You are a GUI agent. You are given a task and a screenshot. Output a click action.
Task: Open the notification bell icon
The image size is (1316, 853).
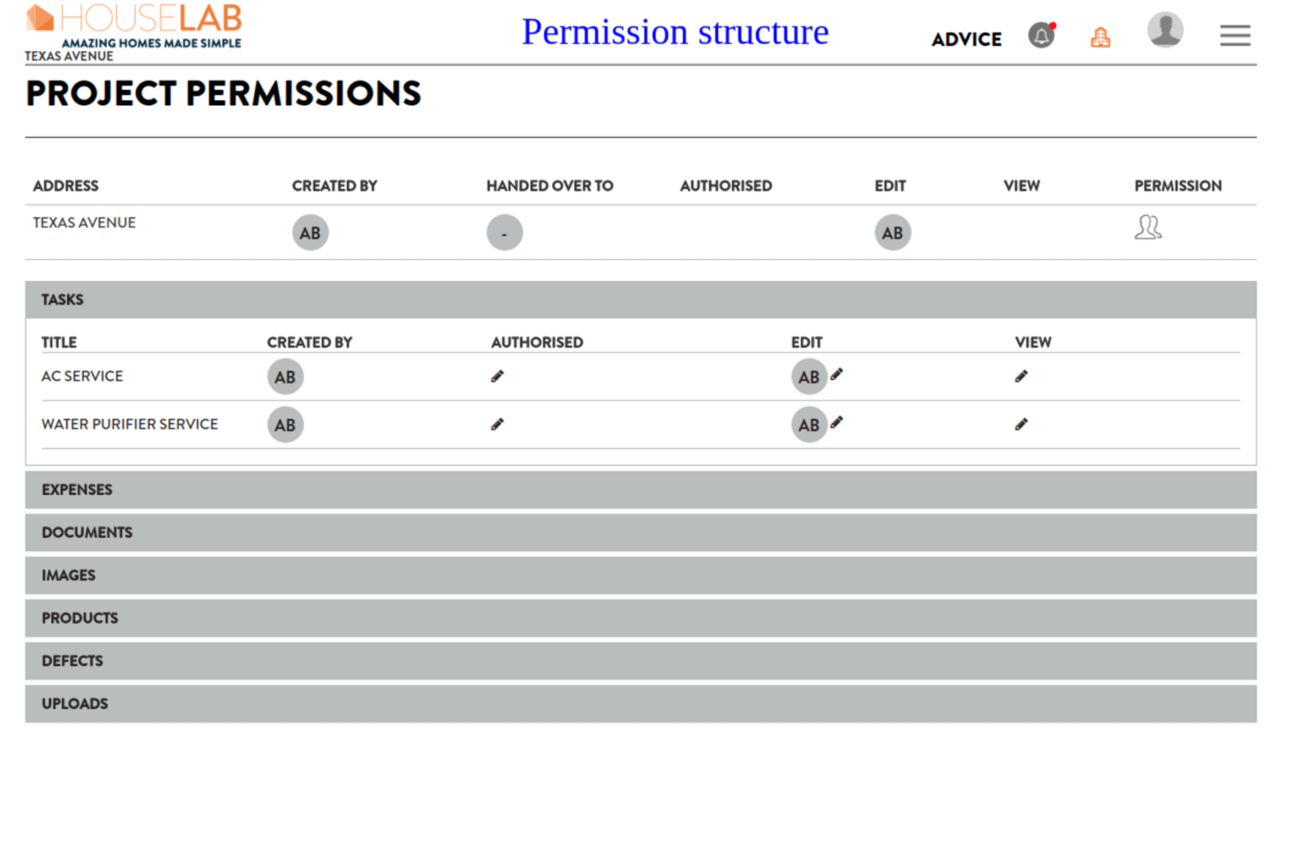(x=1041, y=34)
